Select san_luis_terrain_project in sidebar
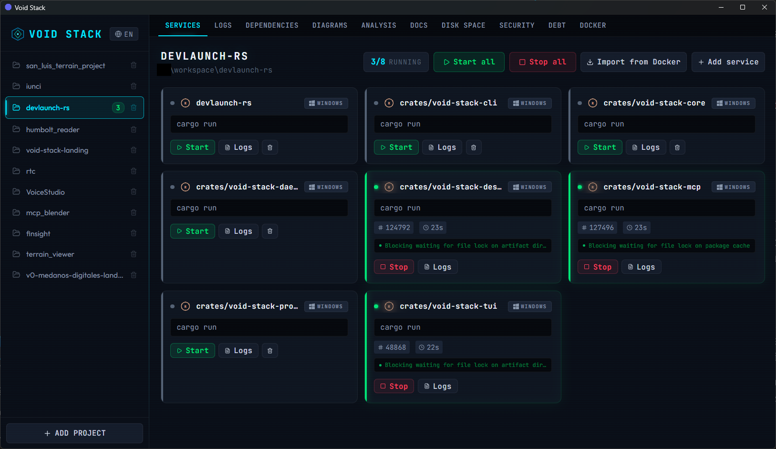Viewport: 776px width, 449px height. [74, 65]
